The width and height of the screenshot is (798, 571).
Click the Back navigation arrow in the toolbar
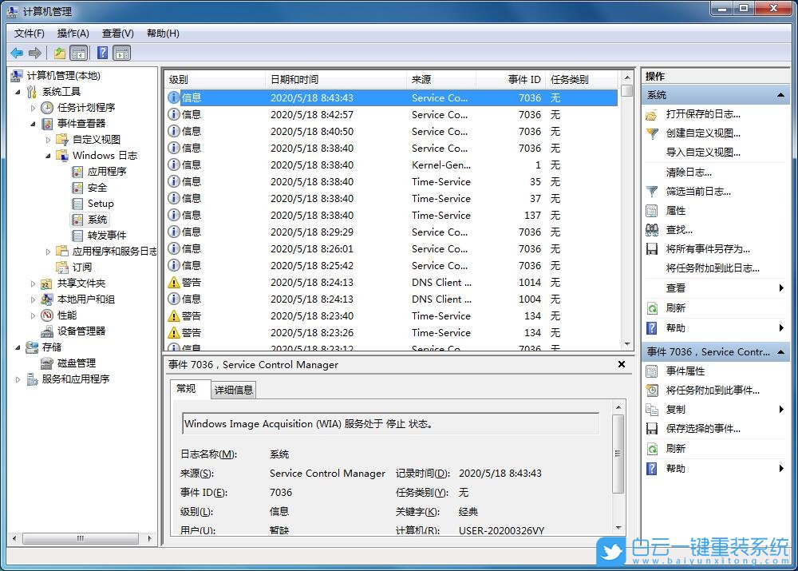[x=17, y=53]
